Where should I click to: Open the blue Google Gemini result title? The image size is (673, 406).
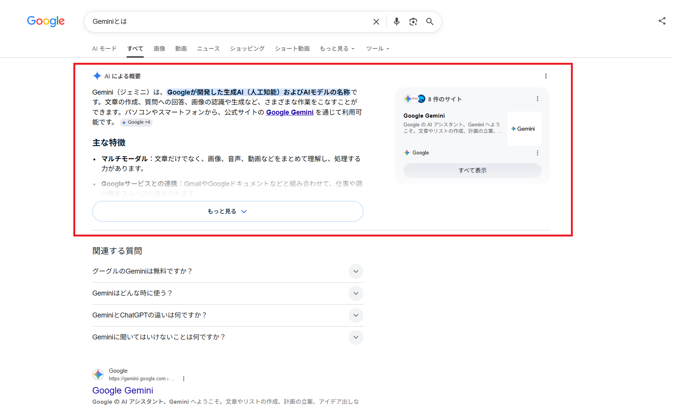(123, 390)
